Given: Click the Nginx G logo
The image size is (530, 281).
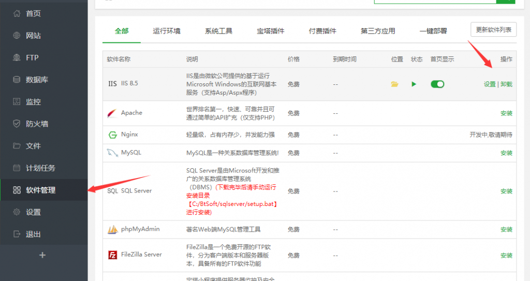Looking at the screenshot, I should click(112, 135).
